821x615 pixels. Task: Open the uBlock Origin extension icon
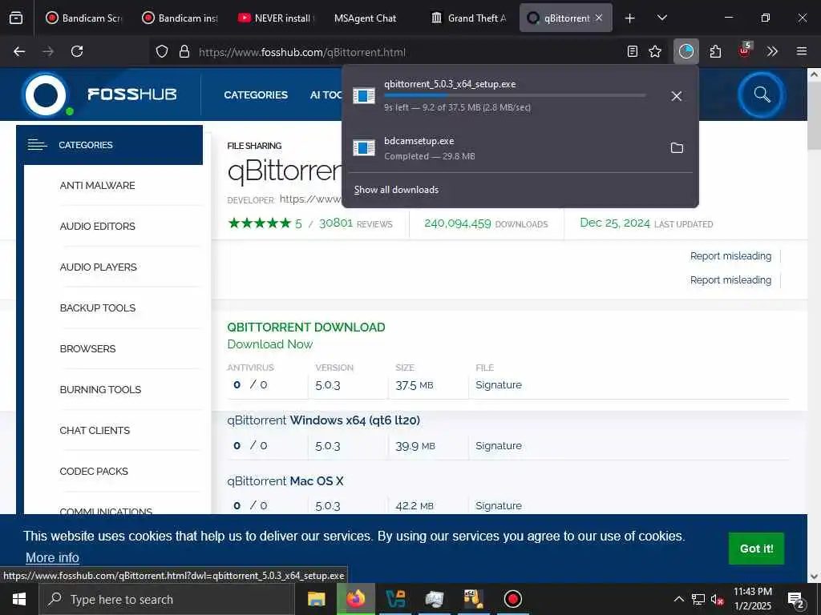click(x=745, y=50)
